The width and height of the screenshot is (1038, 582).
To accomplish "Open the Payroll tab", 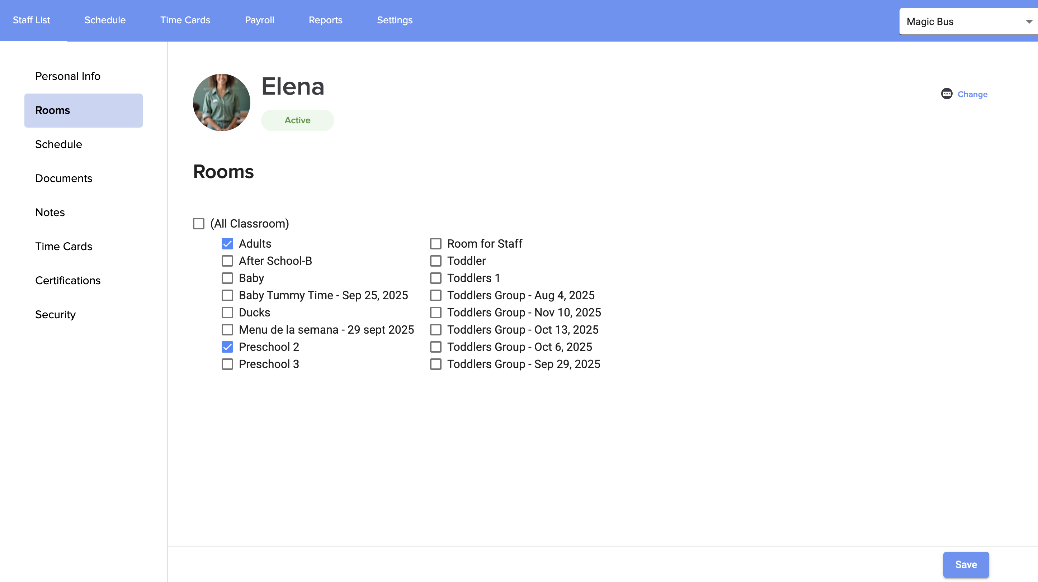I will (259, 20).
